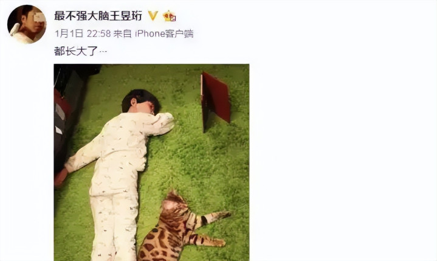Screen dimensions: 437x261
Task: Click the 1月1日 22:58 timestamp
Action: click(82, 33)
